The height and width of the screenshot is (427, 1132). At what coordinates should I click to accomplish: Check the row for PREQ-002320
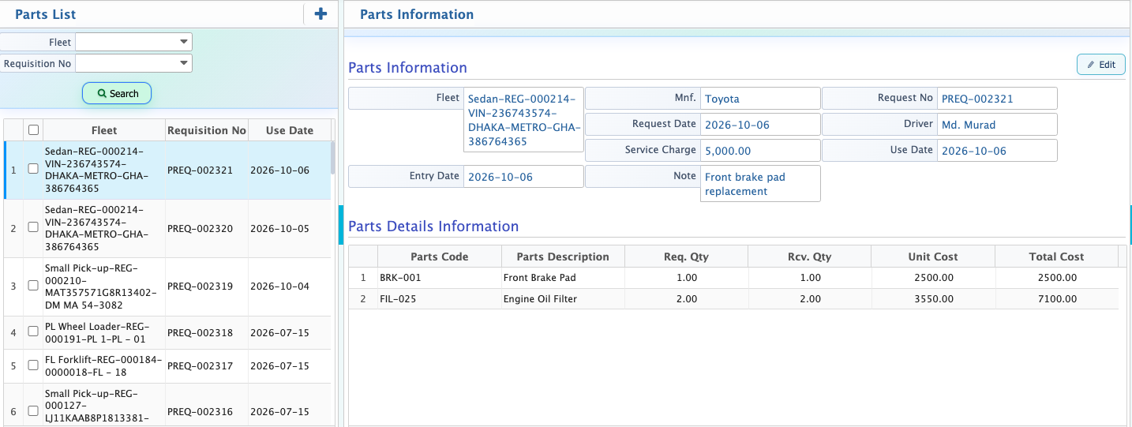pos(33,227)
